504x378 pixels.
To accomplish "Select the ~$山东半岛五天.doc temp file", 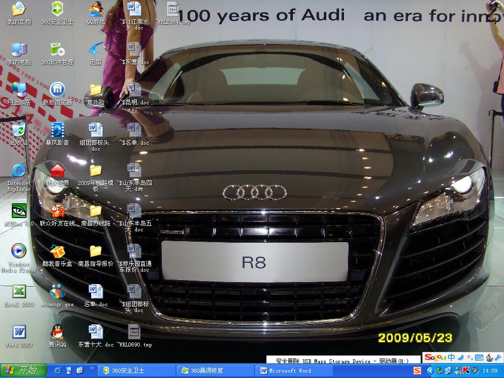I will (x=134, y=218).
